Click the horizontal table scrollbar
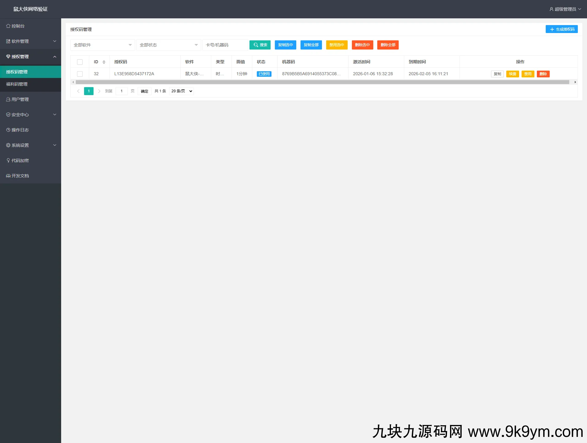The height and width of the screenshot is (443, 587). (322, 82)
